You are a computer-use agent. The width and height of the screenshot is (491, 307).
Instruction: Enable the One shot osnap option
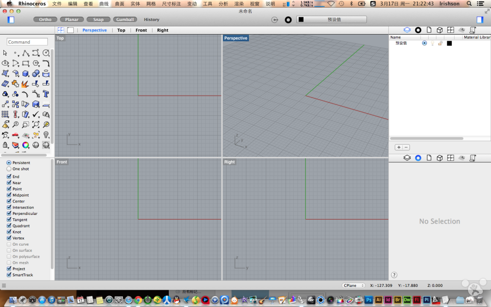(x=9, y=169)
